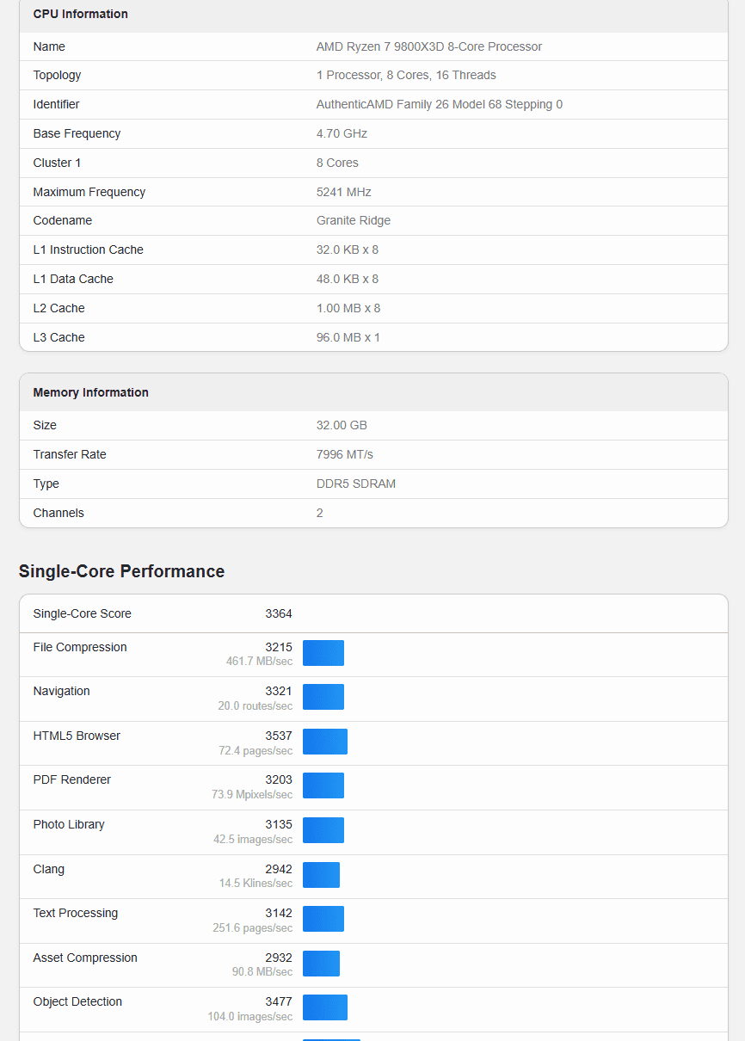
Task: Click the File Compression score 3215
Action: coord(279,647)
